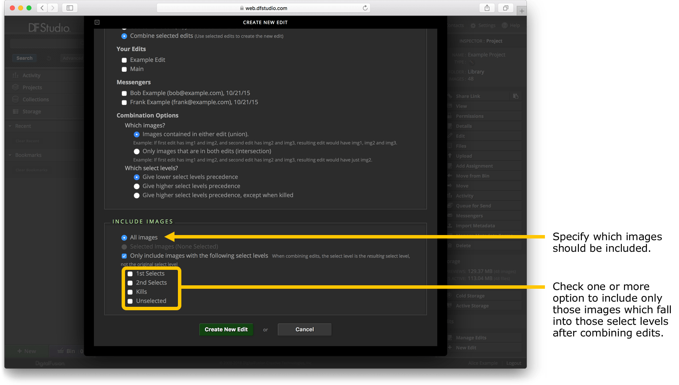Toggle the Safari sidebar button

tap(70, 8)
